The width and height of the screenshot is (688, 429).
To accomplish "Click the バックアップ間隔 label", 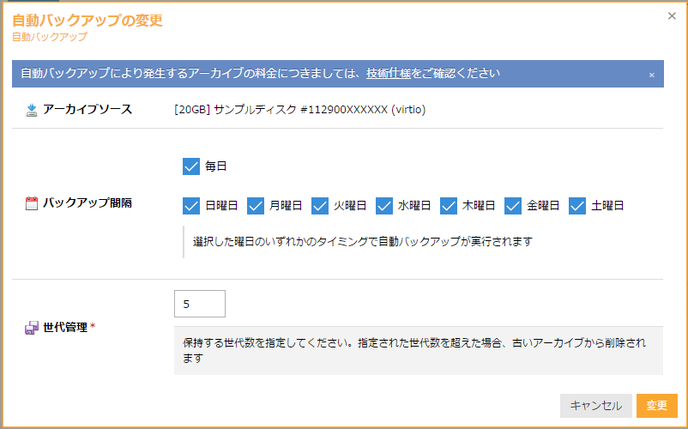I will tap(88, 204).
